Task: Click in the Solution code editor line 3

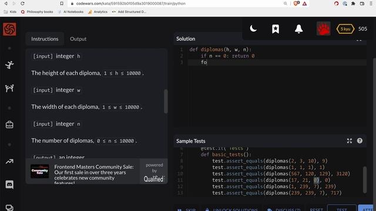Action: pyautogui.click(x=277, y=62)
